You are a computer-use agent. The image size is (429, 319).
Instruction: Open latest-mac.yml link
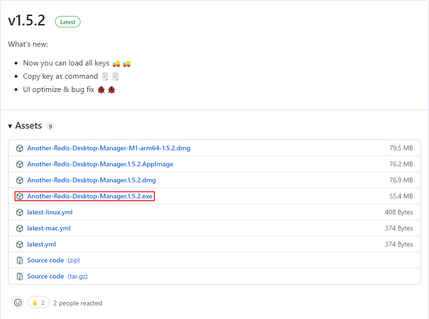(x=49, y=228)
